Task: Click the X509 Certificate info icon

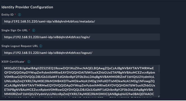Action: tap(29, 62)
